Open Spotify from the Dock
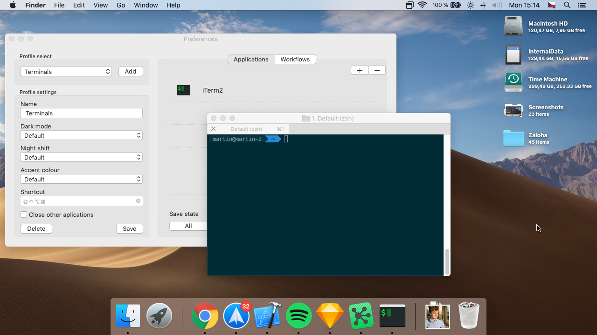This screenshot has height=335, width=597. pyautogui.click(x=298, y=316)
